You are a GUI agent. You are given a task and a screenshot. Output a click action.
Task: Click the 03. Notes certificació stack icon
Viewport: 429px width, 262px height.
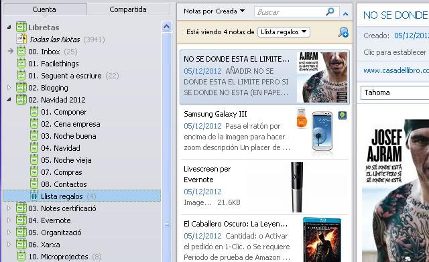(x=21, y=208)
